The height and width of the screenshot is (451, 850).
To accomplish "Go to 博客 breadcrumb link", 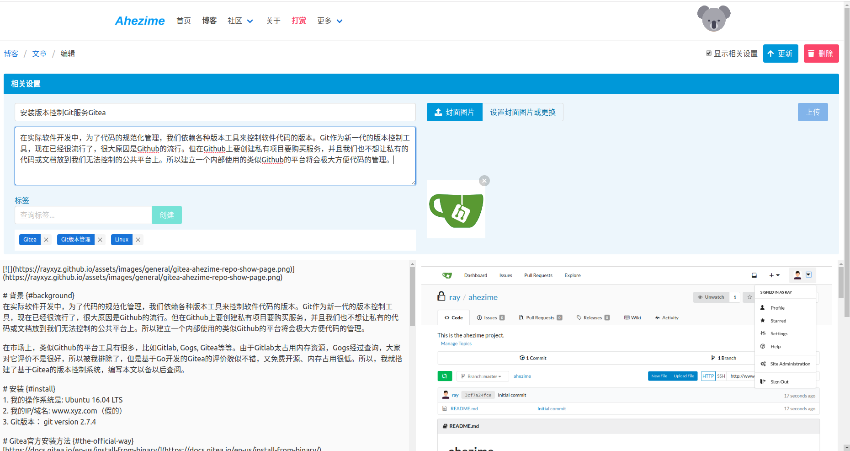I will [11, 54].
